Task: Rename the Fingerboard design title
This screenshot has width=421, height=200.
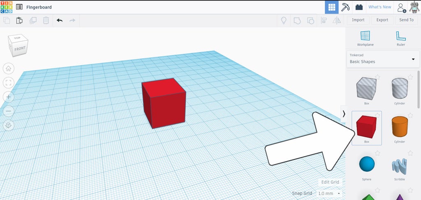Action: 39,7
